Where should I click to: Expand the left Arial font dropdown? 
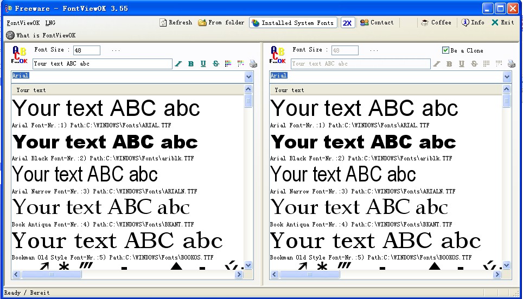[248, 77]
